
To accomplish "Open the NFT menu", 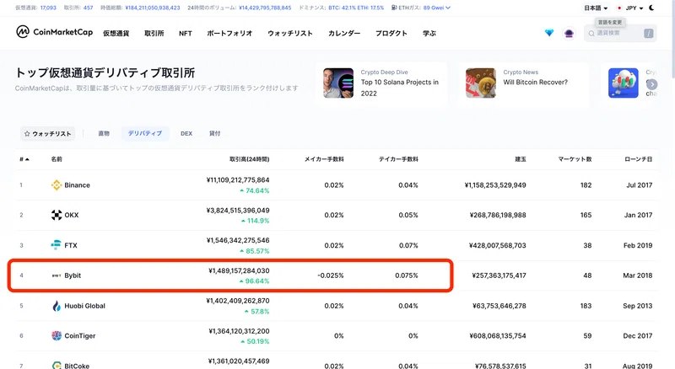I will click(x=186, y=34).
